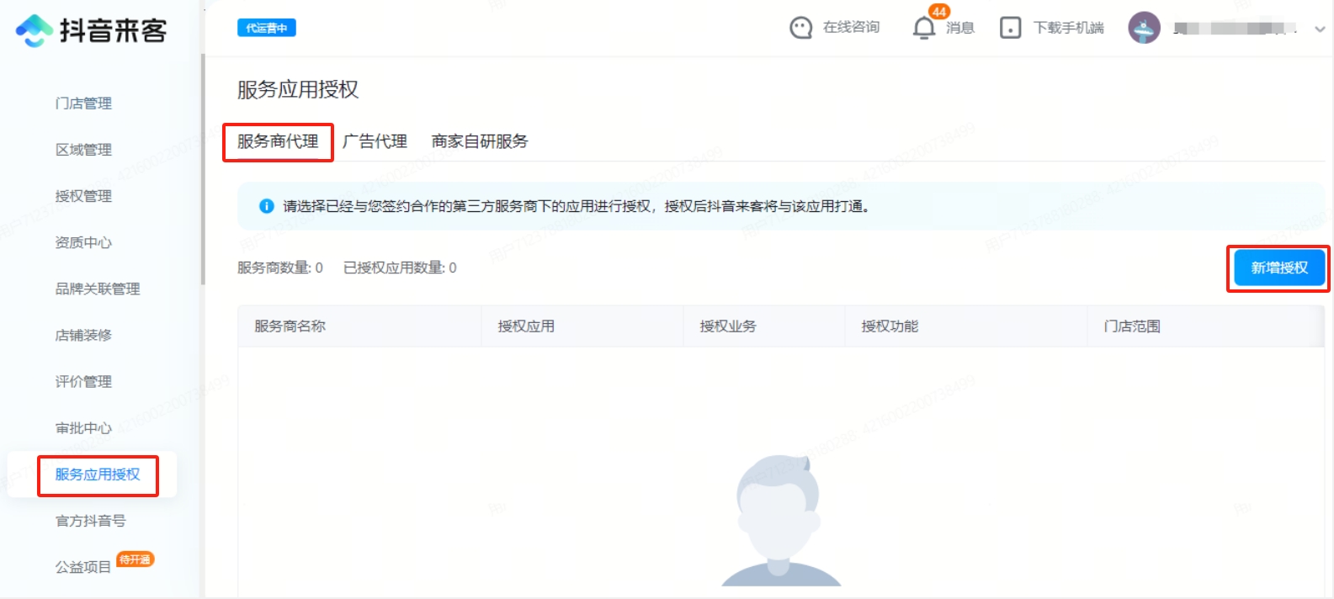Click the 待开通 badge beside 公益项目

(x=135, y=559)
